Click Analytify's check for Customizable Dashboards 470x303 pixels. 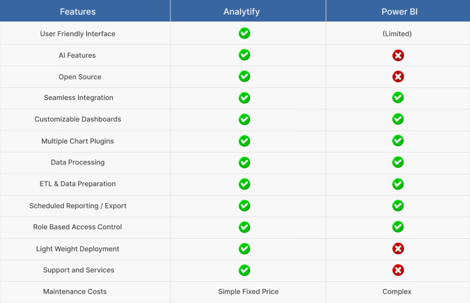pyautogui.click(x=244, y=119)
